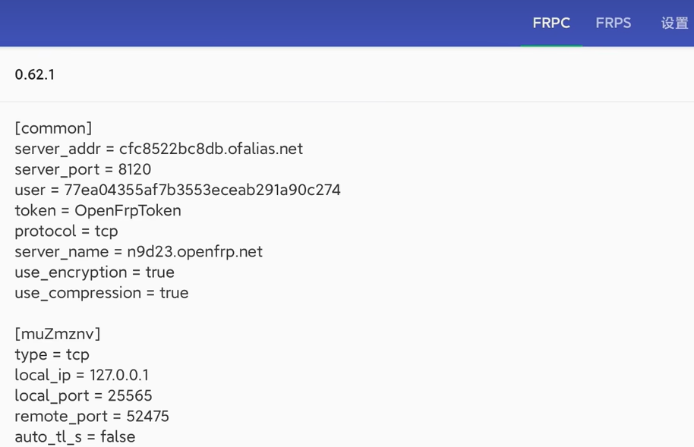Image resolution: width=694 pixels, height=447 pixels.
Task: Click the local_ip = 127.0.0.1 line
Action: pos(82,375)
